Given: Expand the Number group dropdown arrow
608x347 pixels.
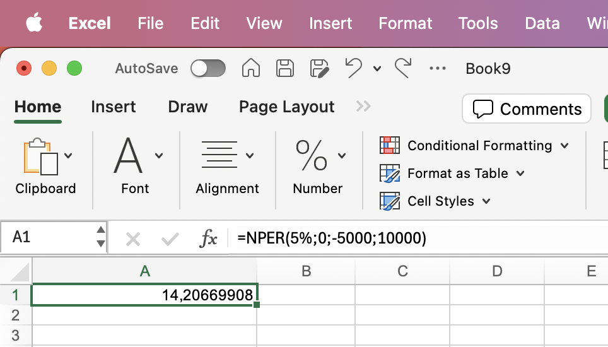Looking at the screenshot, I should (342, 155).
